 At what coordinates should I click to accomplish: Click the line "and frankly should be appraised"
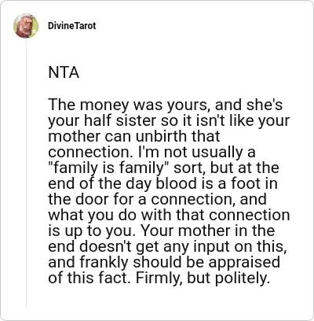164,262
